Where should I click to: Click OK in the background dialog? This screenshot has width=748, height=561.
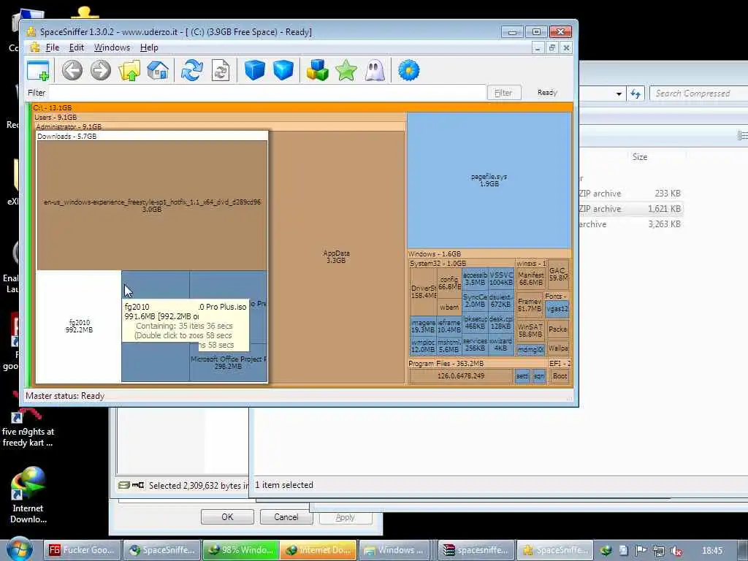click(x=227, y=516)
